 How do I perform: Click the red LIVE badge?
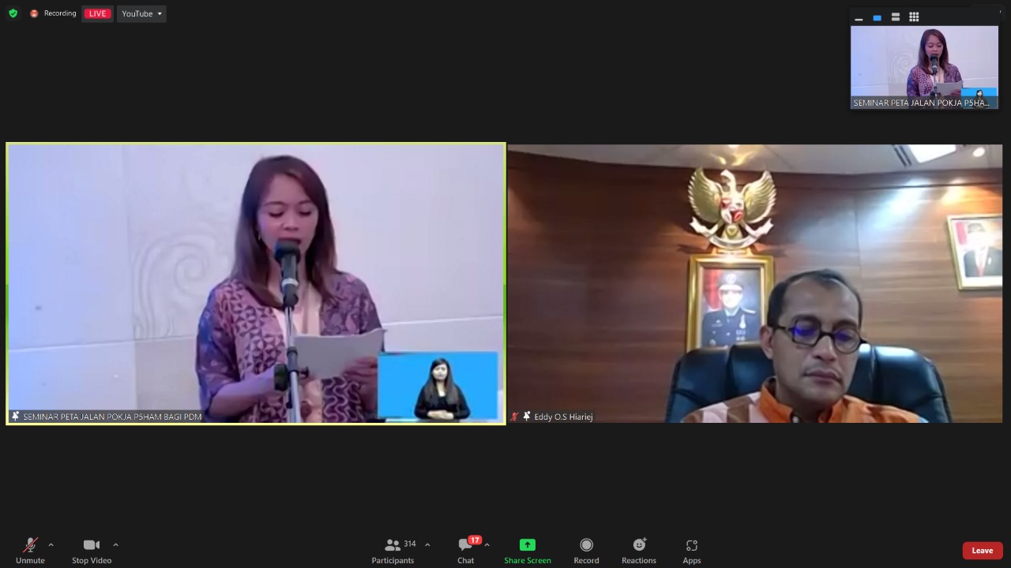(x=97, y=13)
